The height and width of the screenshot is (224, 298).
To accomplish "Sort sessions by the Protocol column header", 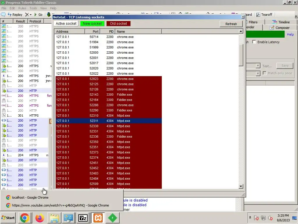I will [x=35, y=21].
